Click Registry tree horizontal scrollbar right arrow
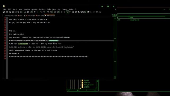The width and height of the screenshot is (170, 96). (95, 90)
